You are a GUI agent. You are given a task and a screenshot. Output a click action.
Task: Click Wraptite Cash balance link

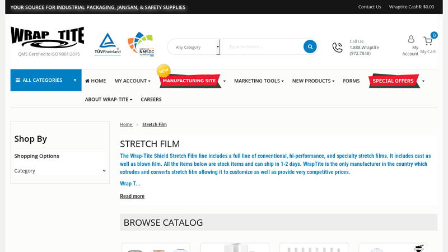pyautogui.click(x=412, y=7)
